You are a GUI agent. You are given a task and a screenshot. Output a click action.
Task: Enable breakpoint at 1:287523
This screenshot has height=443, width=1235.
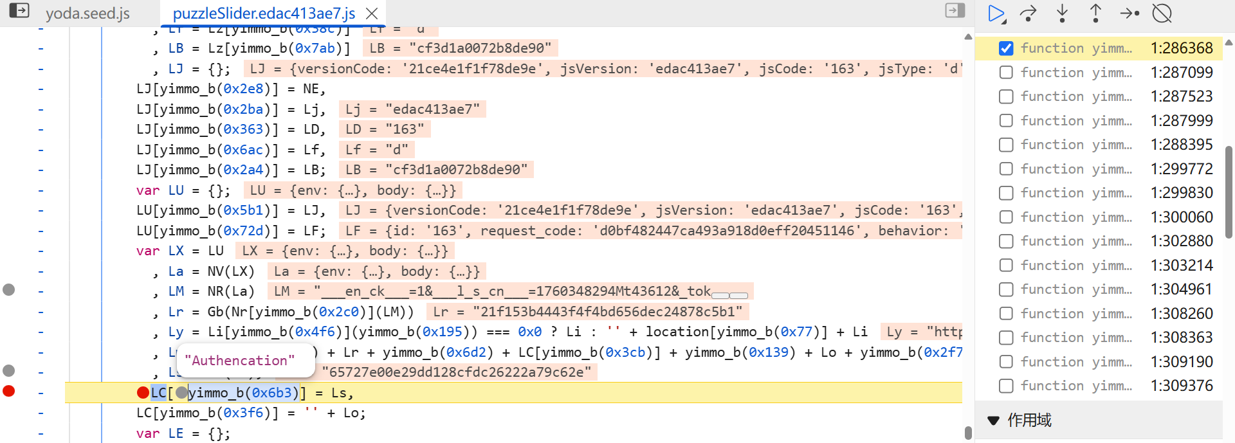coord(1006,96)
